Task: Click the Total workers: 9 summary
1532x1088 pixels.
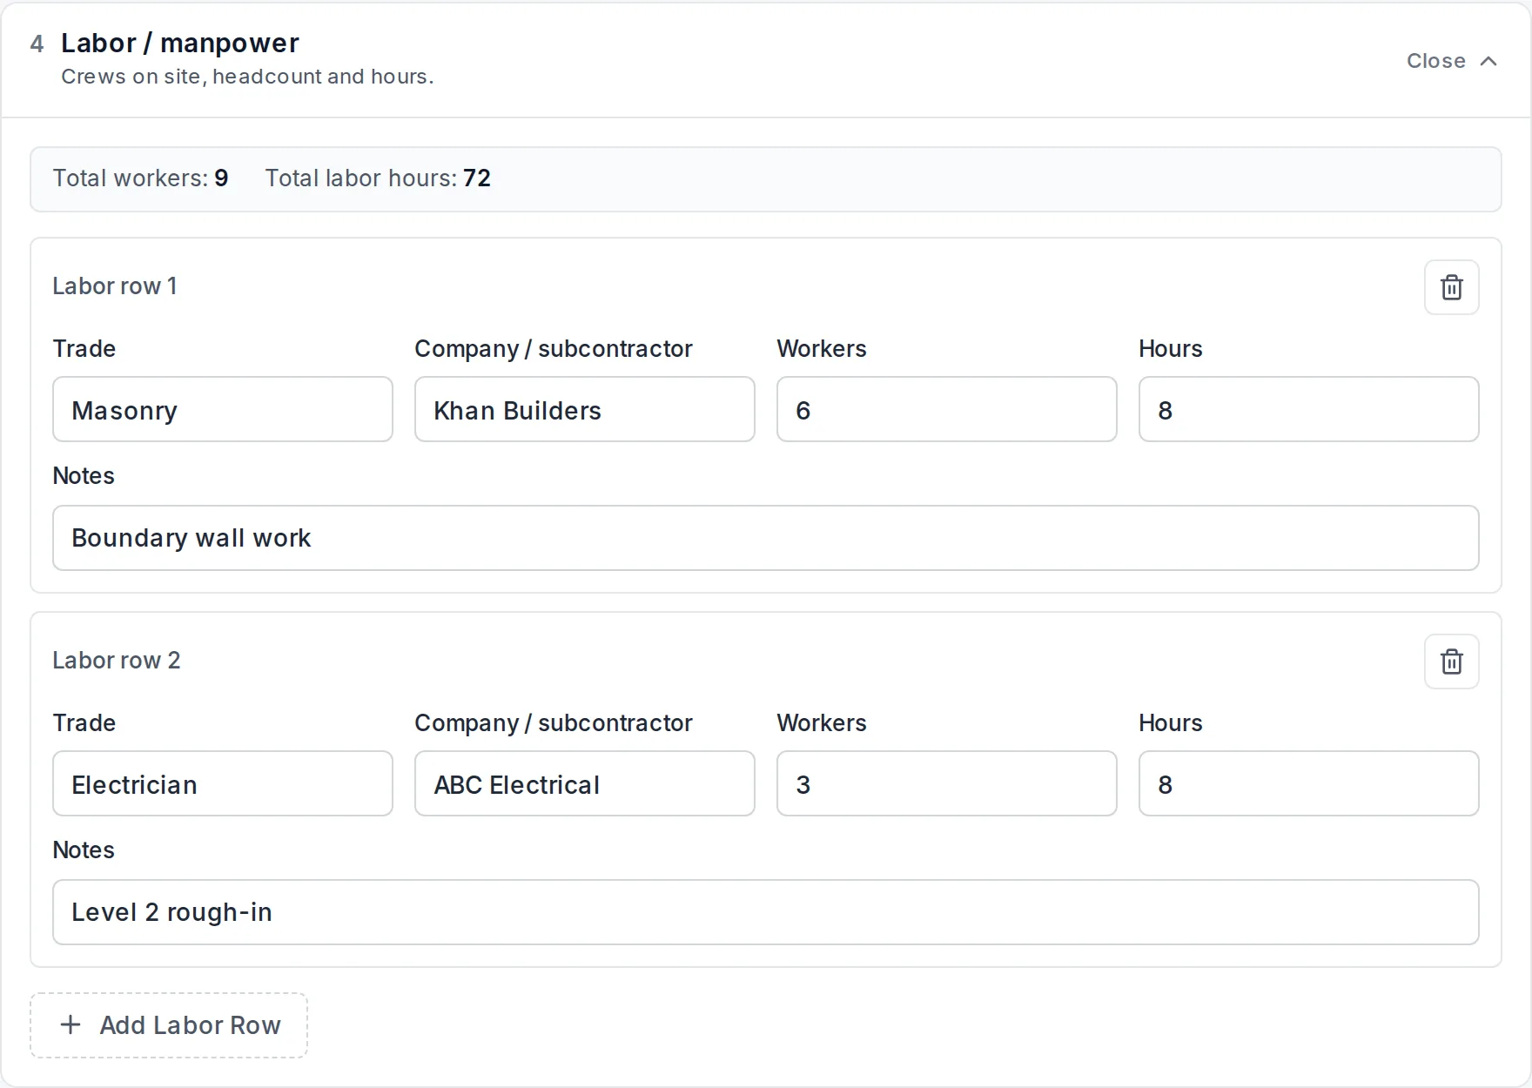Action: click(x=140, y=178)
